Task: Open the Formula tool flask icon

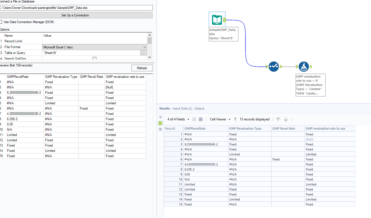Action: 304,66
